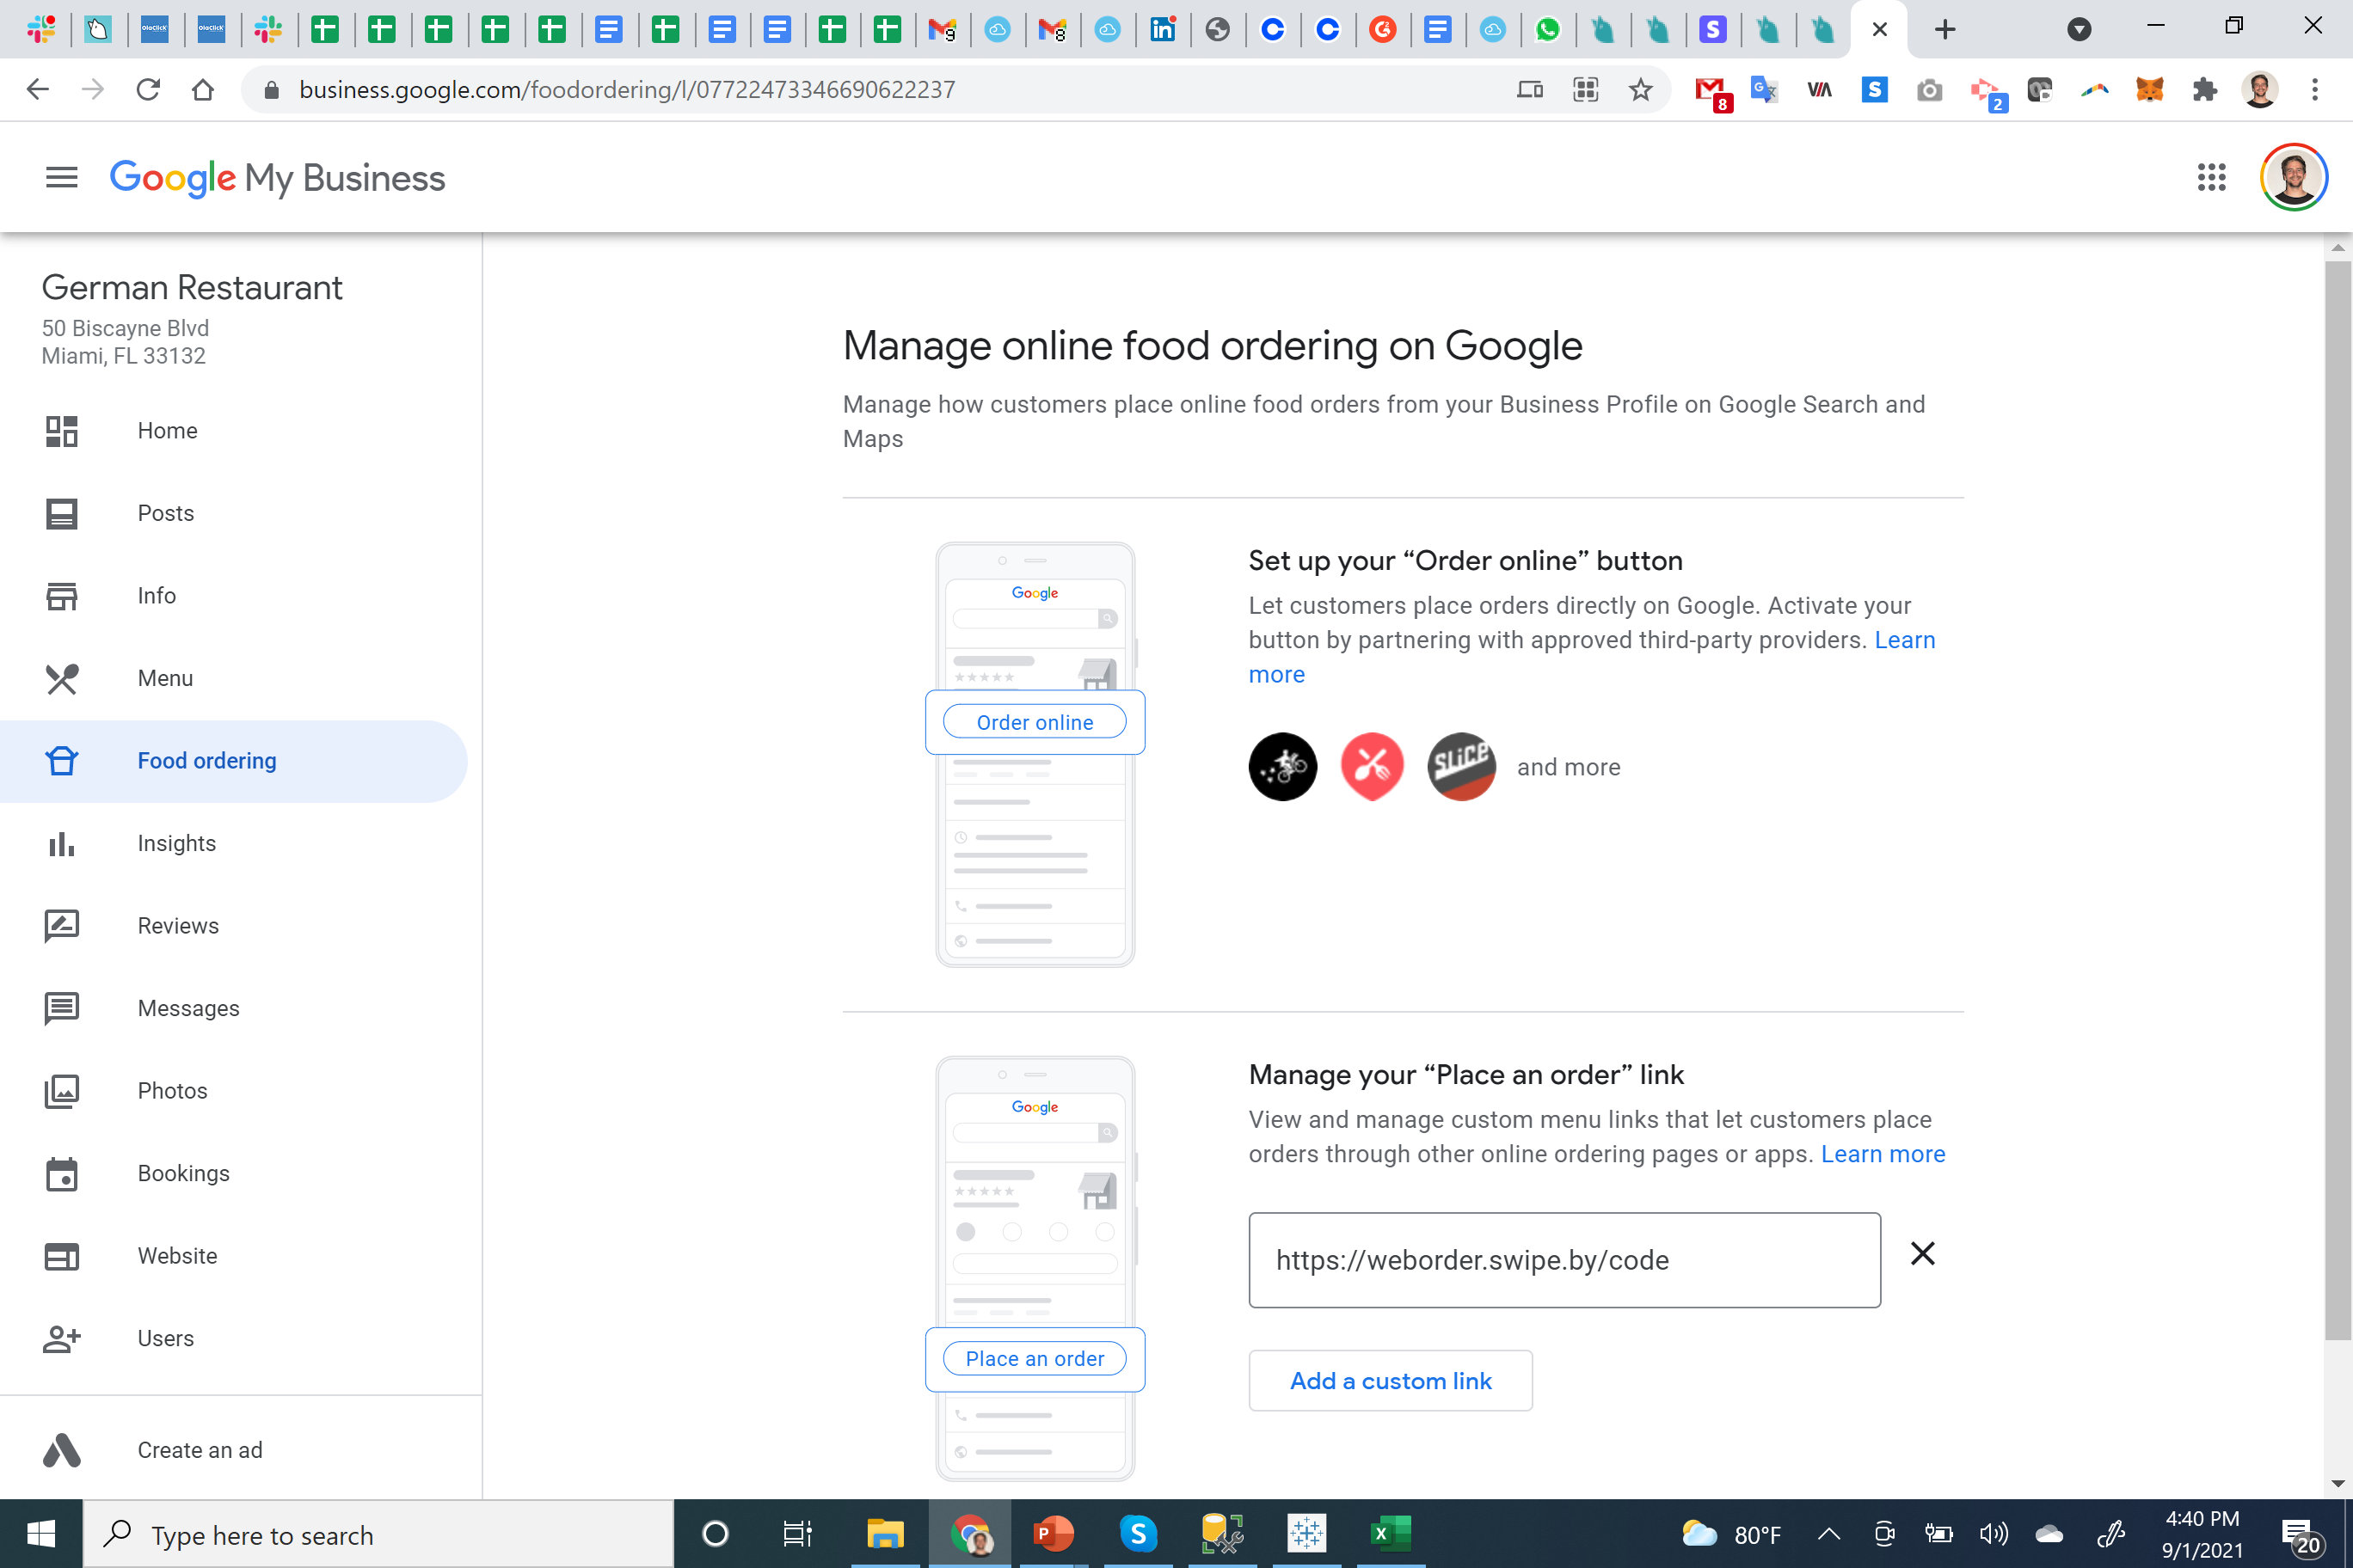Open the MetaMask fox extension
The width and height of the screenshot is (2353, 1568).
(2149, 90)
